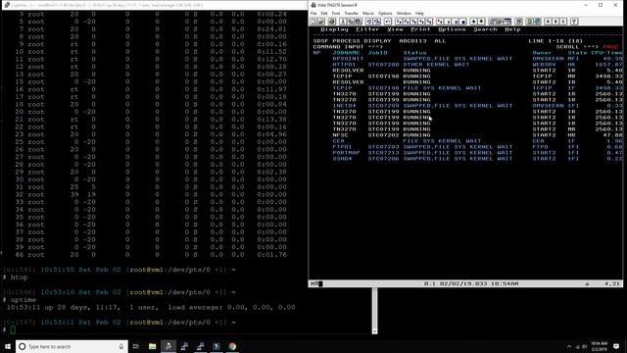
Task: Click the NFSC job name in SDSF
Action: pos(340,135)
